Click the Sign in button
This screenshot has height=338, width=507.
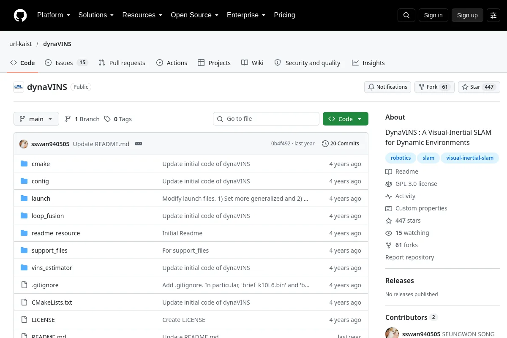(433, 15)
